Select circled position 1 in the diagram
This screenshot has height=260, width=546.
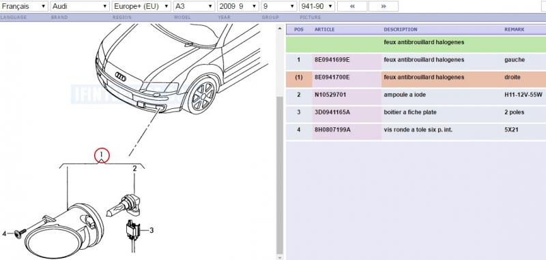click(102, 155)
